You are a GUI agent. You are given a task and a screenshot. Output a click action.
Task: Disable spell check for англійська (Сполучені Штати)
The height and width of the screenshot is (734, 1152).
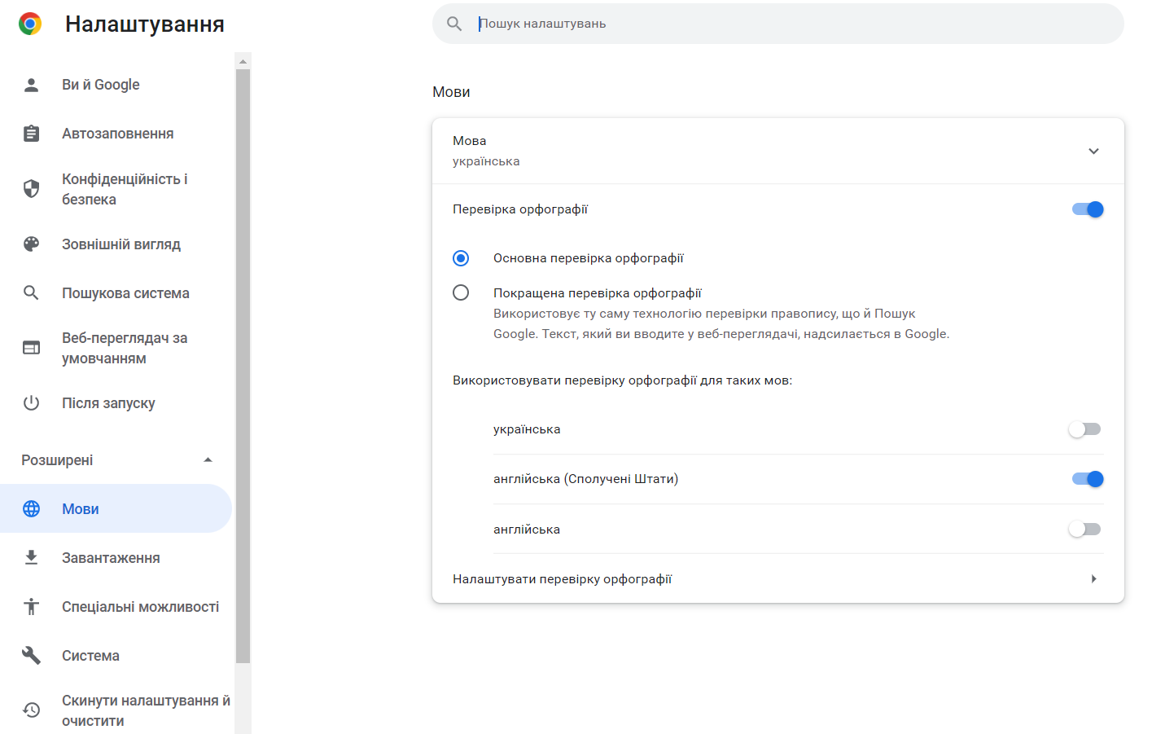click(x=1088, y=479)
